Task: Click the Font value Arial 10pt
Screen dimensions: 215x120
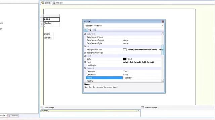Action: pos(138,62)
